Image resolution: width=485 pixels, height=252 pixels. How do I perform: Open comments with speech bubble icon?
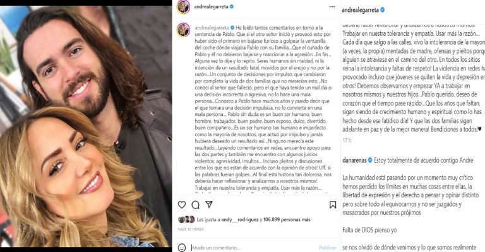point(196,205)
